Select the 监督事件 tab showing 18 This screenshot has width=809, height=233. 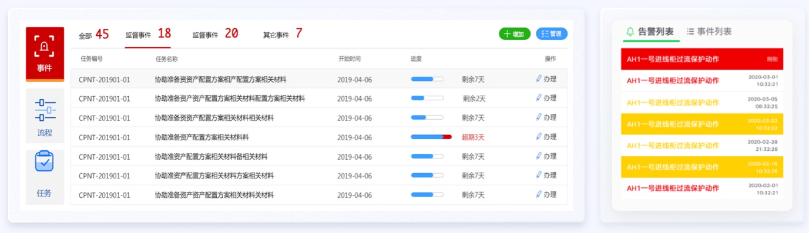[148, 34]
